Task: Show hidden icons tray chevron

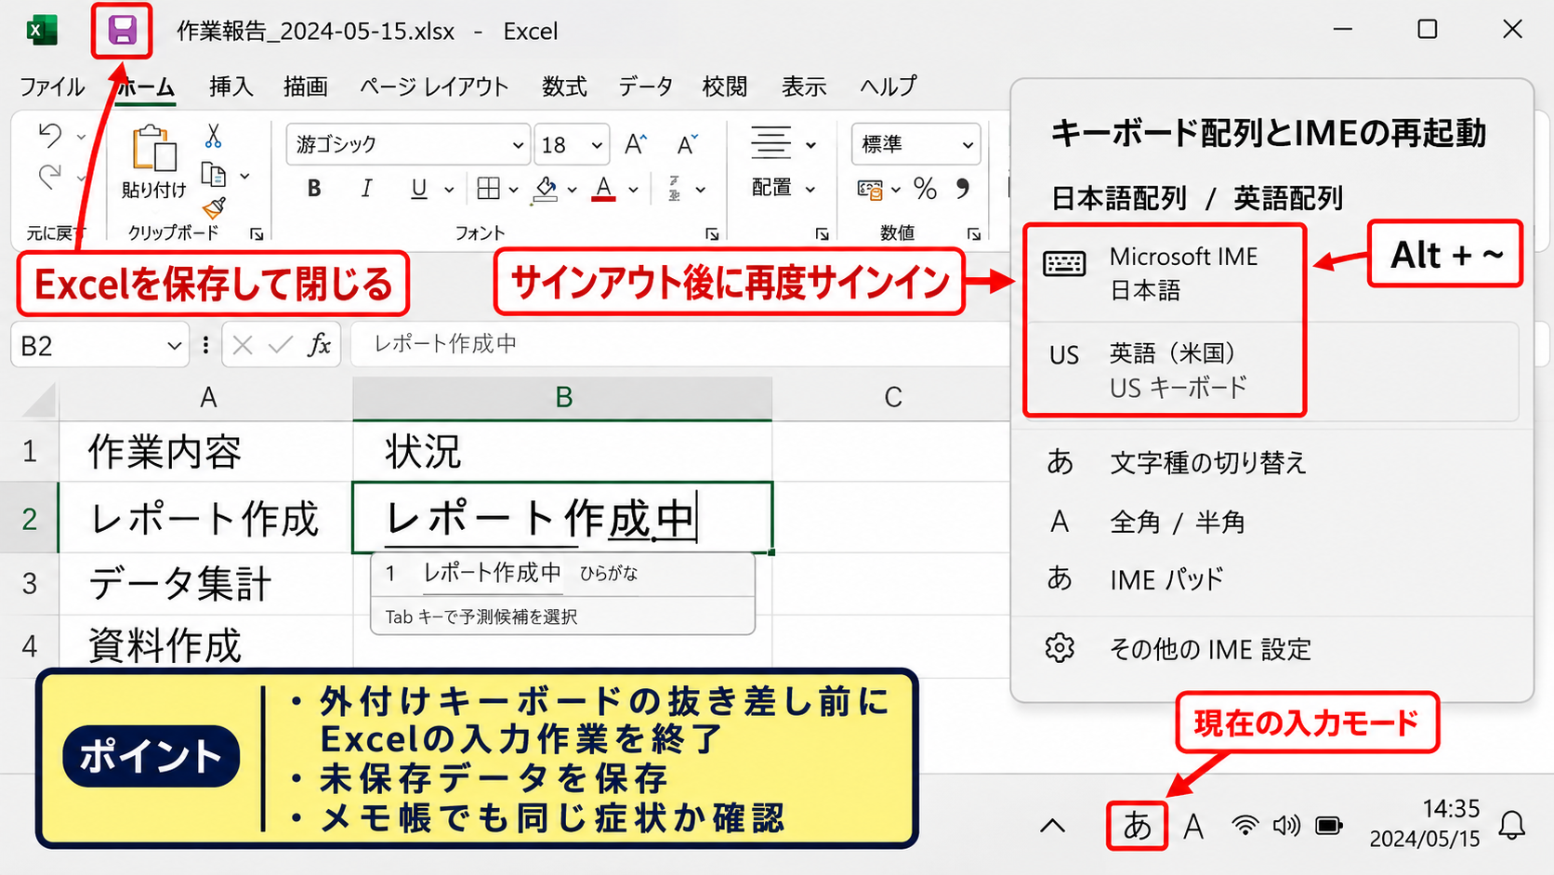Action: click(1052, 826)
